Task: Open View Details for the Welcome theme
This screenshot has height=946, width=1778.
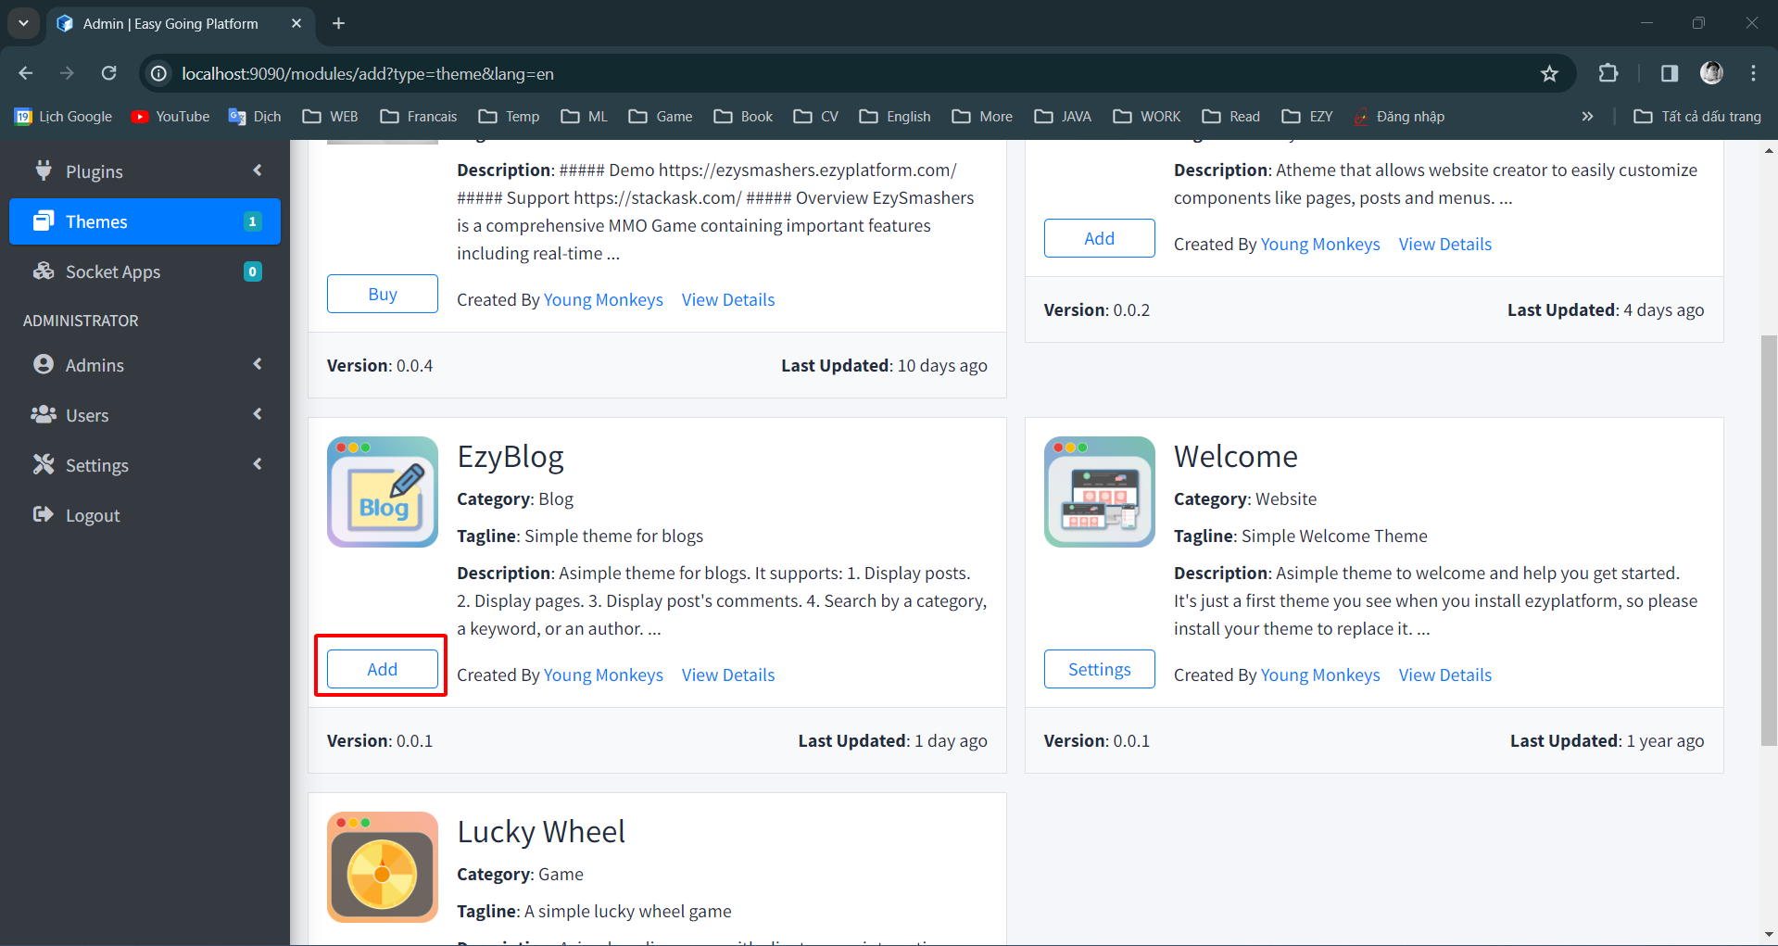Action: click(x=1444, y=675)
